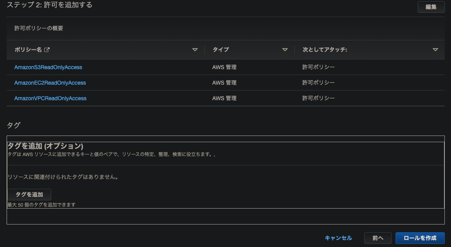Click the 編集 button to edit permissions

click(x=431, y=7)
